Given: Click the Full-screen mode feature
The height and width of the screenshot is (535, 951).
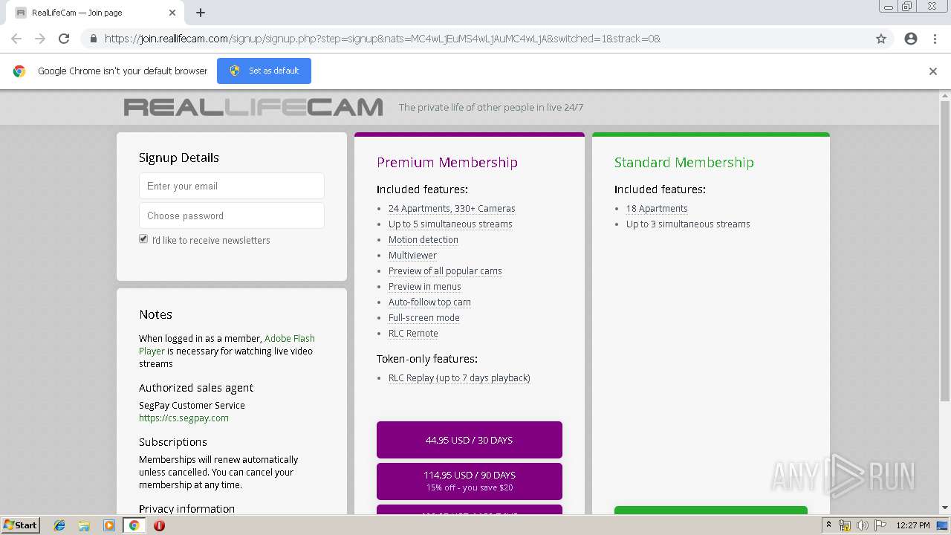Looking at the screenshot, I should tap(424, 317).
